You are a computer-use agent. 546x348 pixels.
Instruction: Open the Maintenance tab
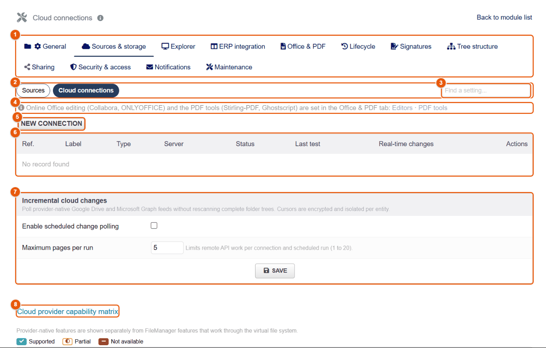coord(229,67)
